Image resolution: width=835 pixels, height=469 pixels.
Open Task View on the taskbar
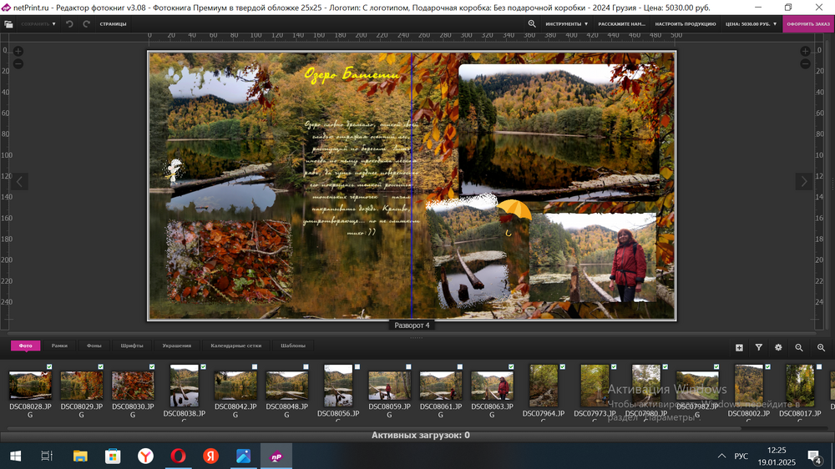(x=47, y=456)
